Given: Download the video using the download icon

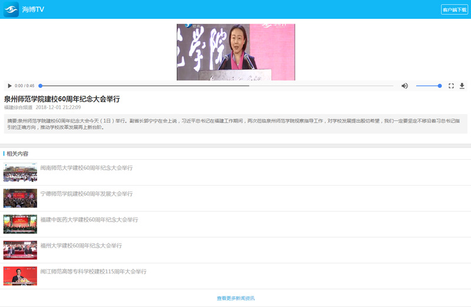Looking at the screenshot, I should (x=462, y=86).
